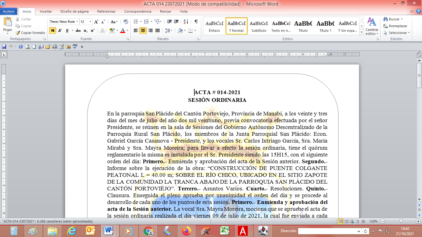
Task: Open spelling check from quick access toolbar
Action: tap(75, 47)
